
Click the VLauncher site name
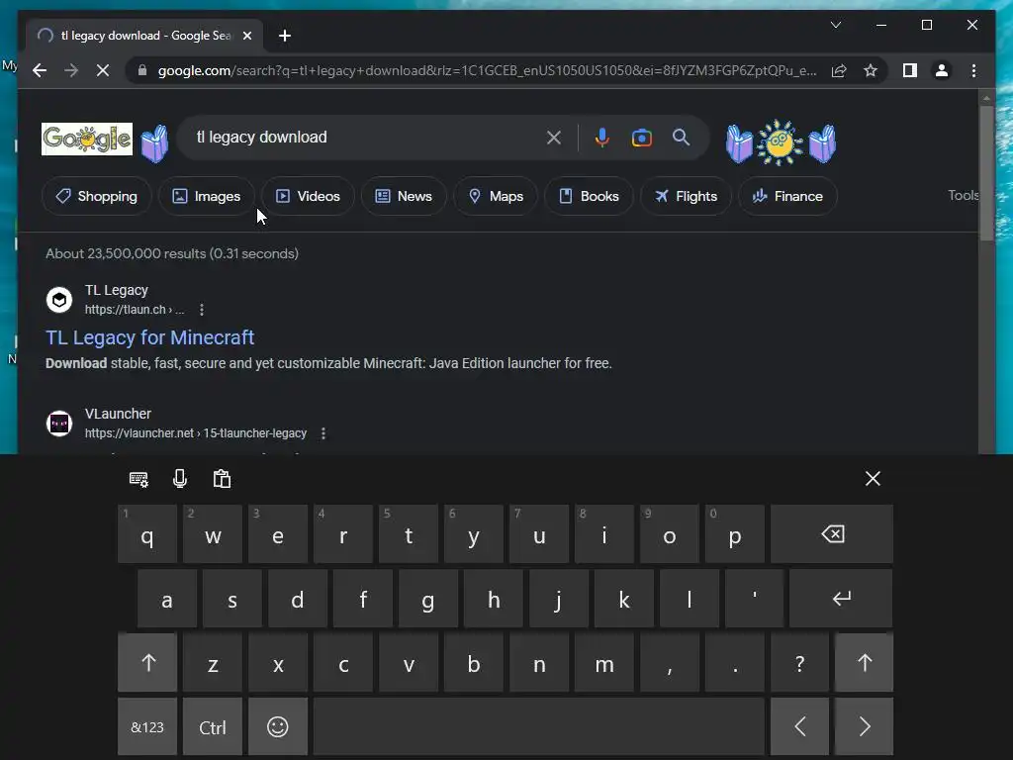click(x=119, y=414)
